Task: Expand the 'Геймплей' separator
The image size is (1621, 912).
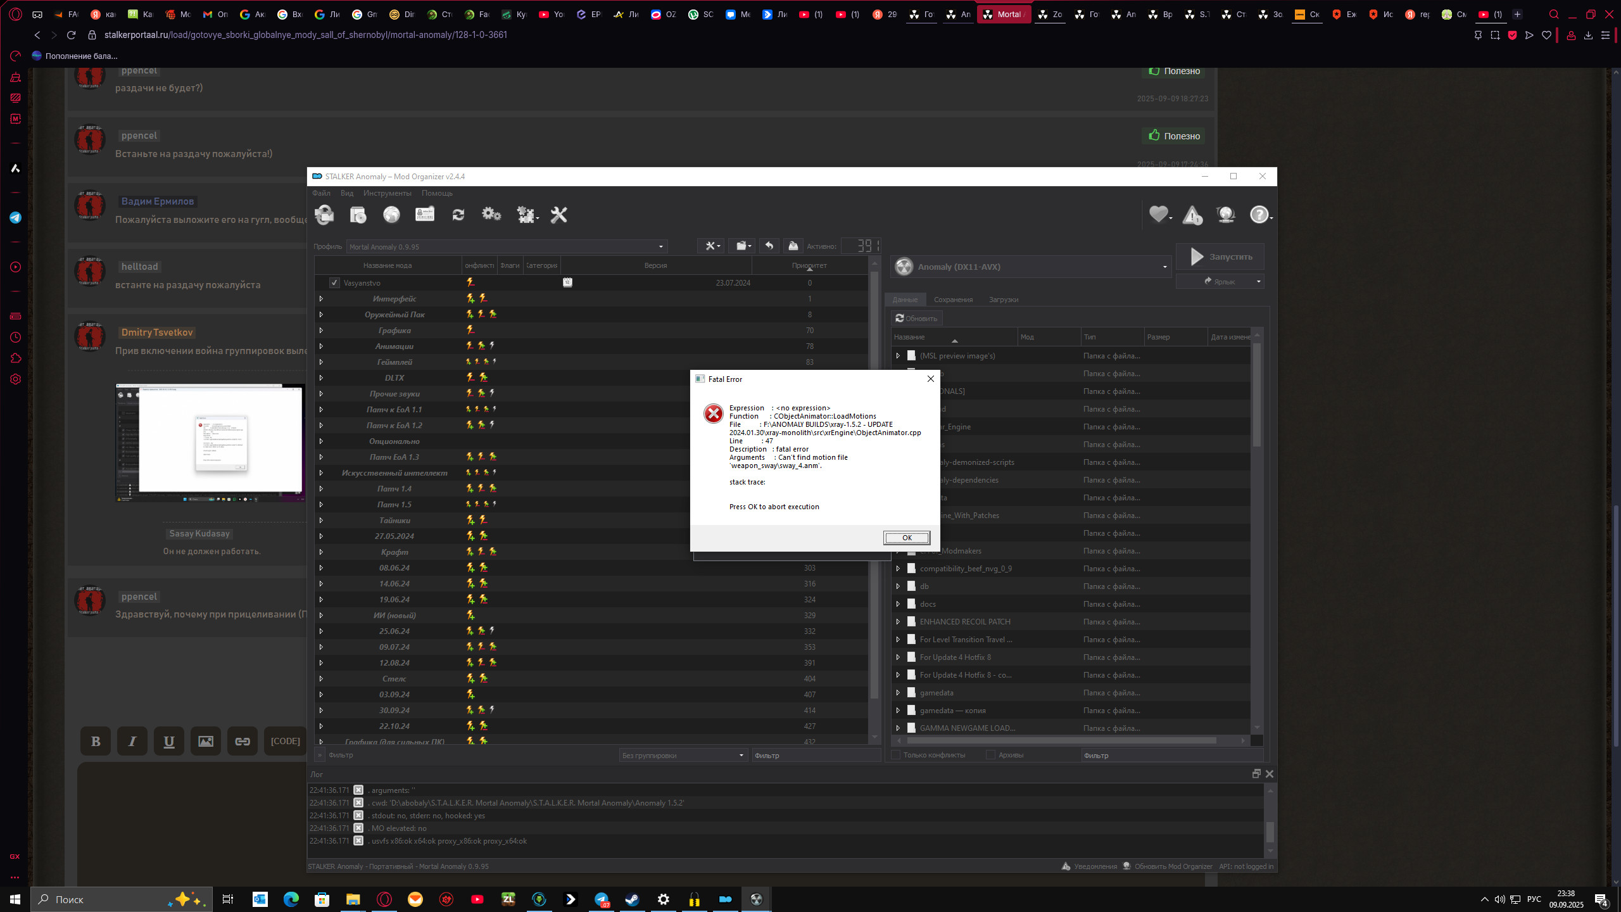Action: 321,362
